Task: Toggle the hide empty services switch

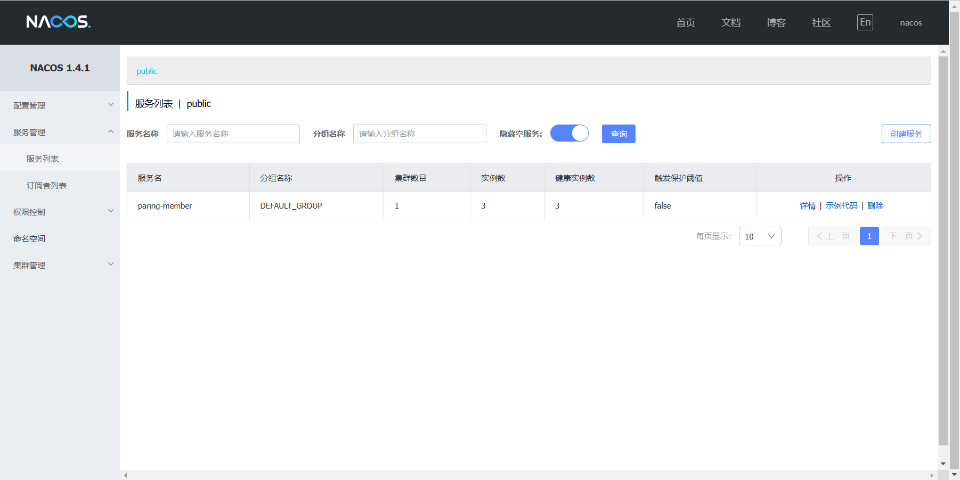Action: click(x=570, y=133)
